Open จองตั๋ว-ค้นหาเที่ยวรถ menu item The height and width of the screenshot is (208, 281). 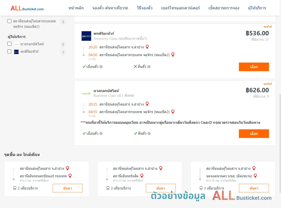click(x=110, y=8)
